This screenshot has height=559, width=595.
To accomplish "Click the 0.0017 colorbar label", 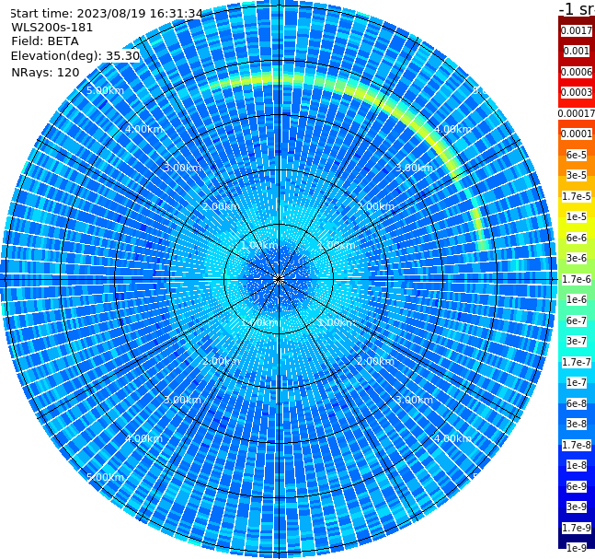I will tap(576, 30).
